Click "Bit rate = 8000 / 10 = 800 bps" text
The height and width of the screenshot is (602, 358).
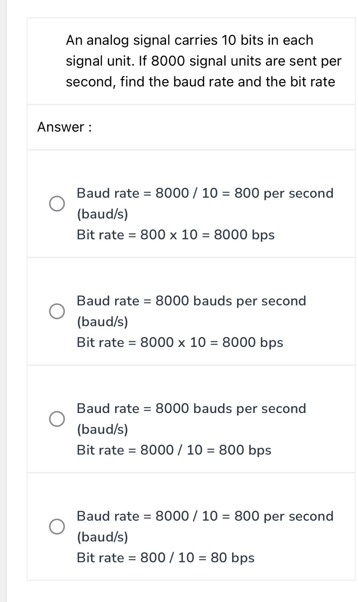[x=174, y=450]
